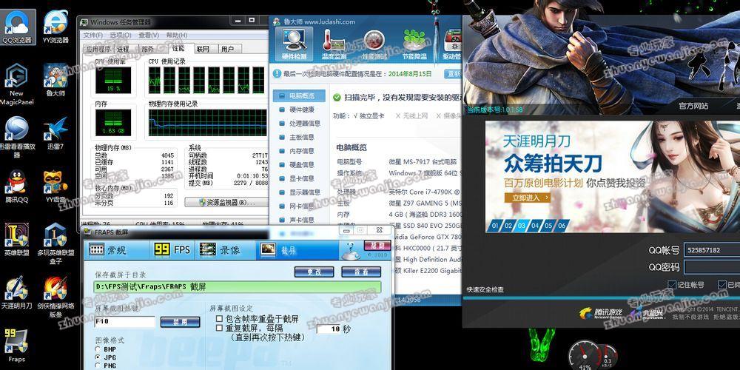Open 官方网站 link in game launcher
The height and width of the screenshot is (370, 740).
693,106
